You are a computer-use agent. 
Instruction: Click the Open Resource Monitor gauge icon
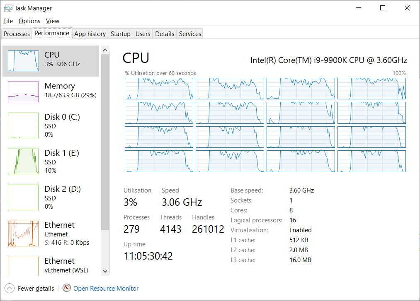coord(66,288)
